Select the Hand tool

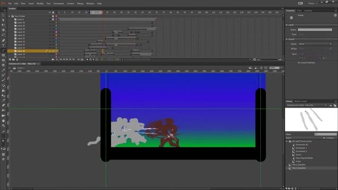coord(3,121)
